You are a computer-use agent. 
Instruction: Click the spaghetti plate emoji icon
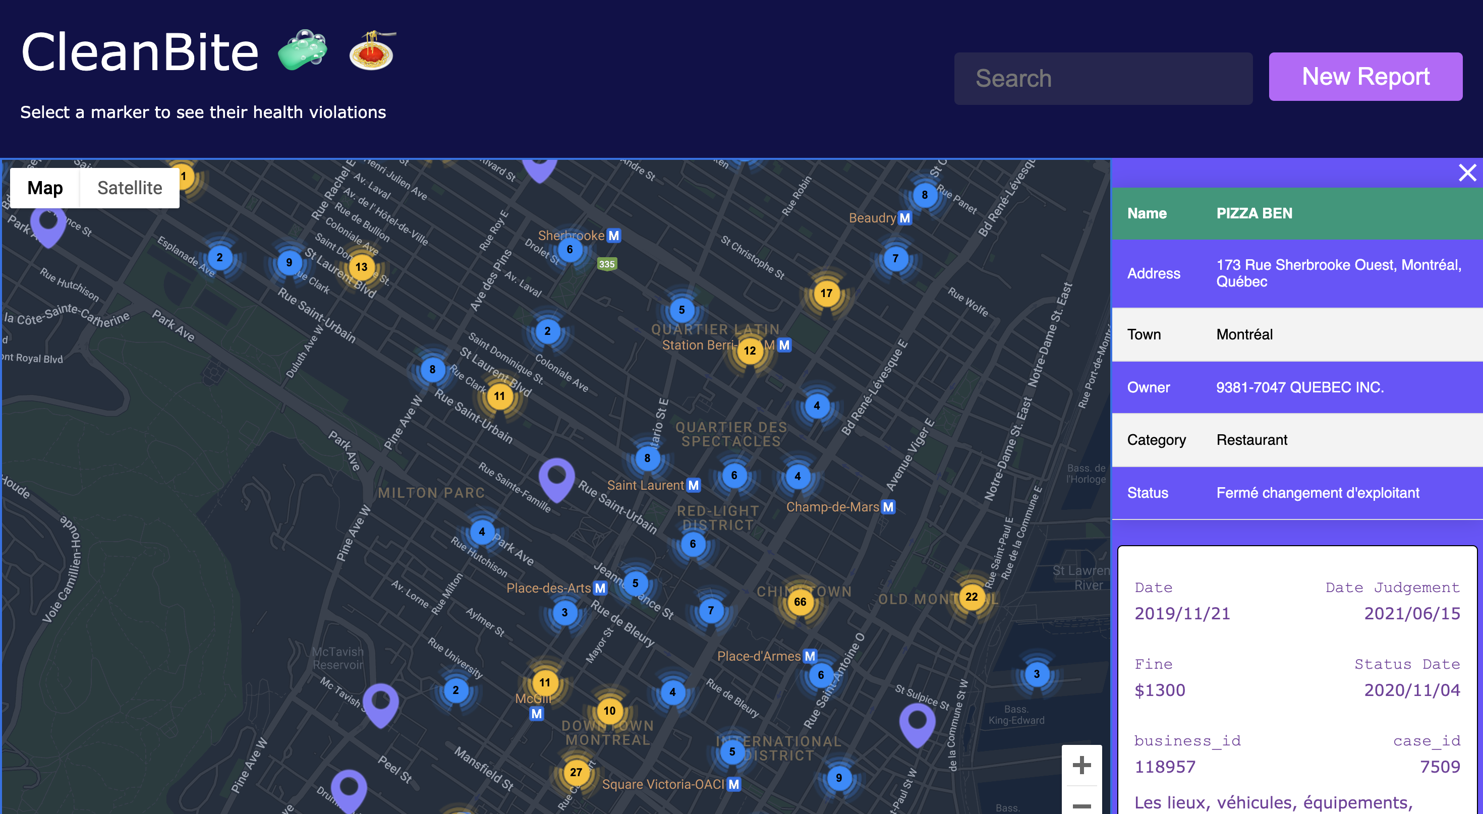[372, 50]
